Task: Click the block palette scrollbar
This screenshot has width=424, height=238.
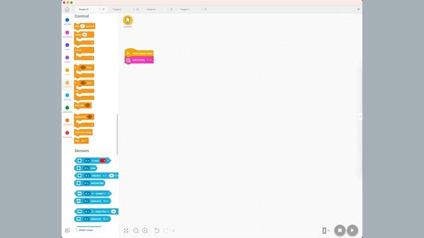Action: [x=117, y=134]
